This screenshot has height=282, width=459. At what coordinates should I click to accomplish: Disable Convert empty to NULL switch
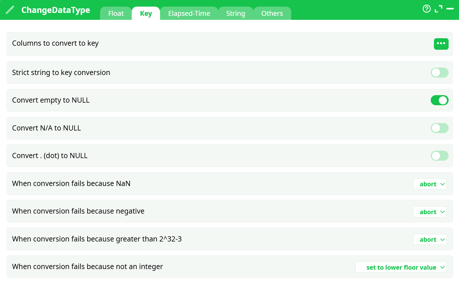point(439,100)
